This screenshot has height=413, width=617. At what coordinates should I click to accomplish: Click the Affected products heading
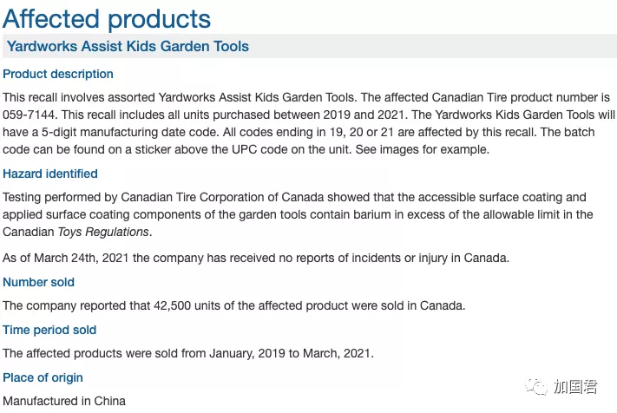pos(107,18)
